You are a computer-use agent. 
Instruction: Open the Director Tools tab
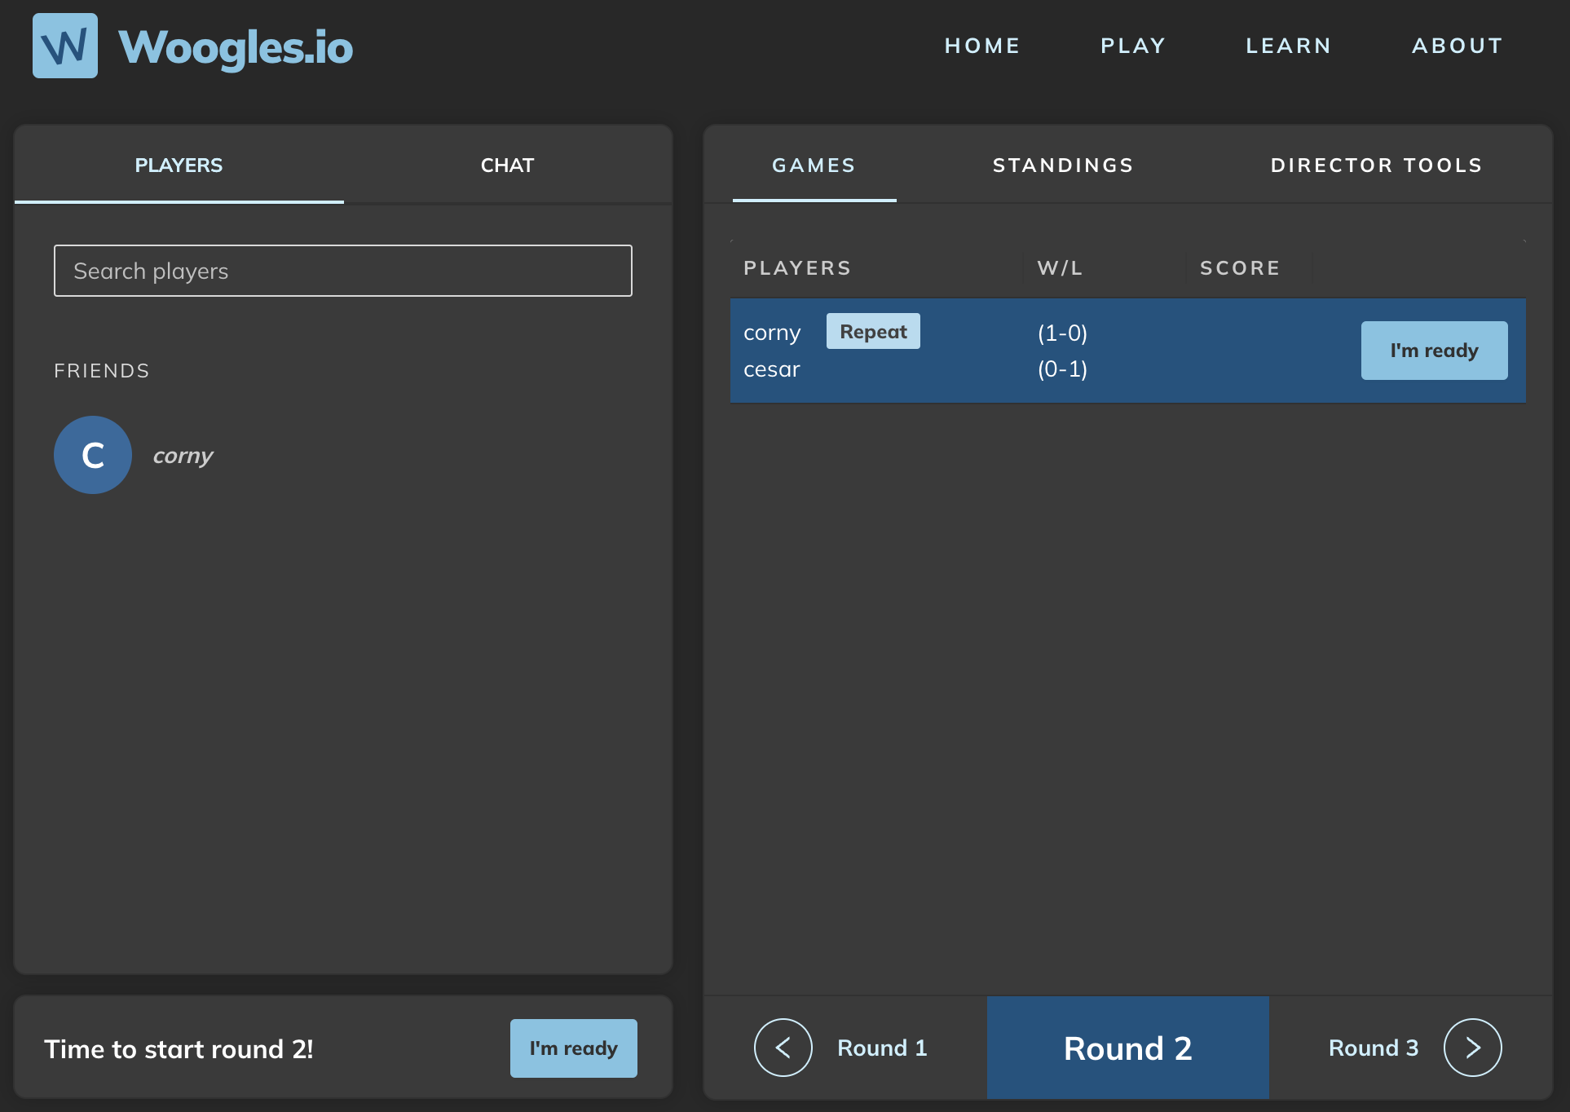tap(1376, 165)
